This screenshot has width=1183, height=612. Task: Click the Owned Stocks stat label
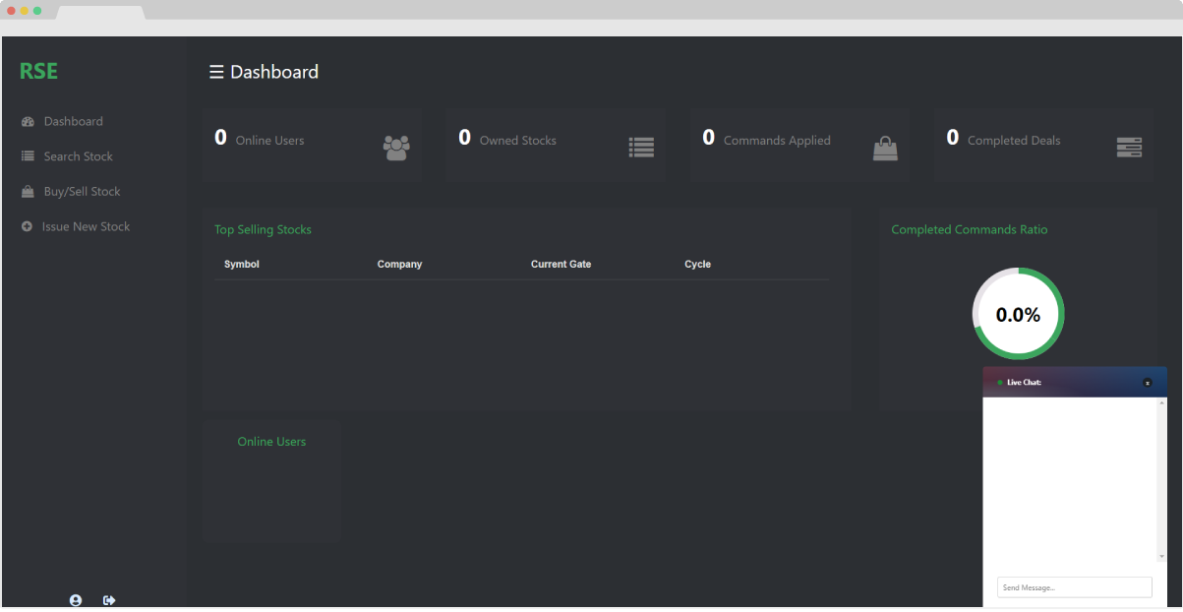518,141
